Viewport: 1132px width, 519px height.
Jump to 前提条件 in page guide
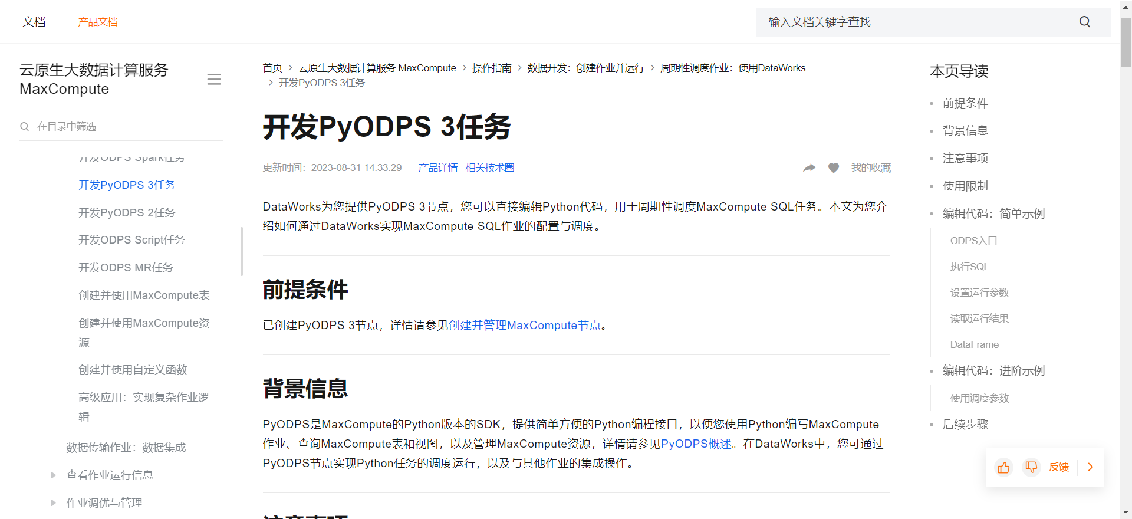[x=965, y=103]
